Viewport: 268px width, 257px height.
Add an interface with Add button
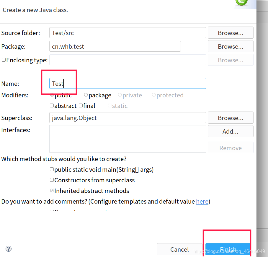(231, 131)
